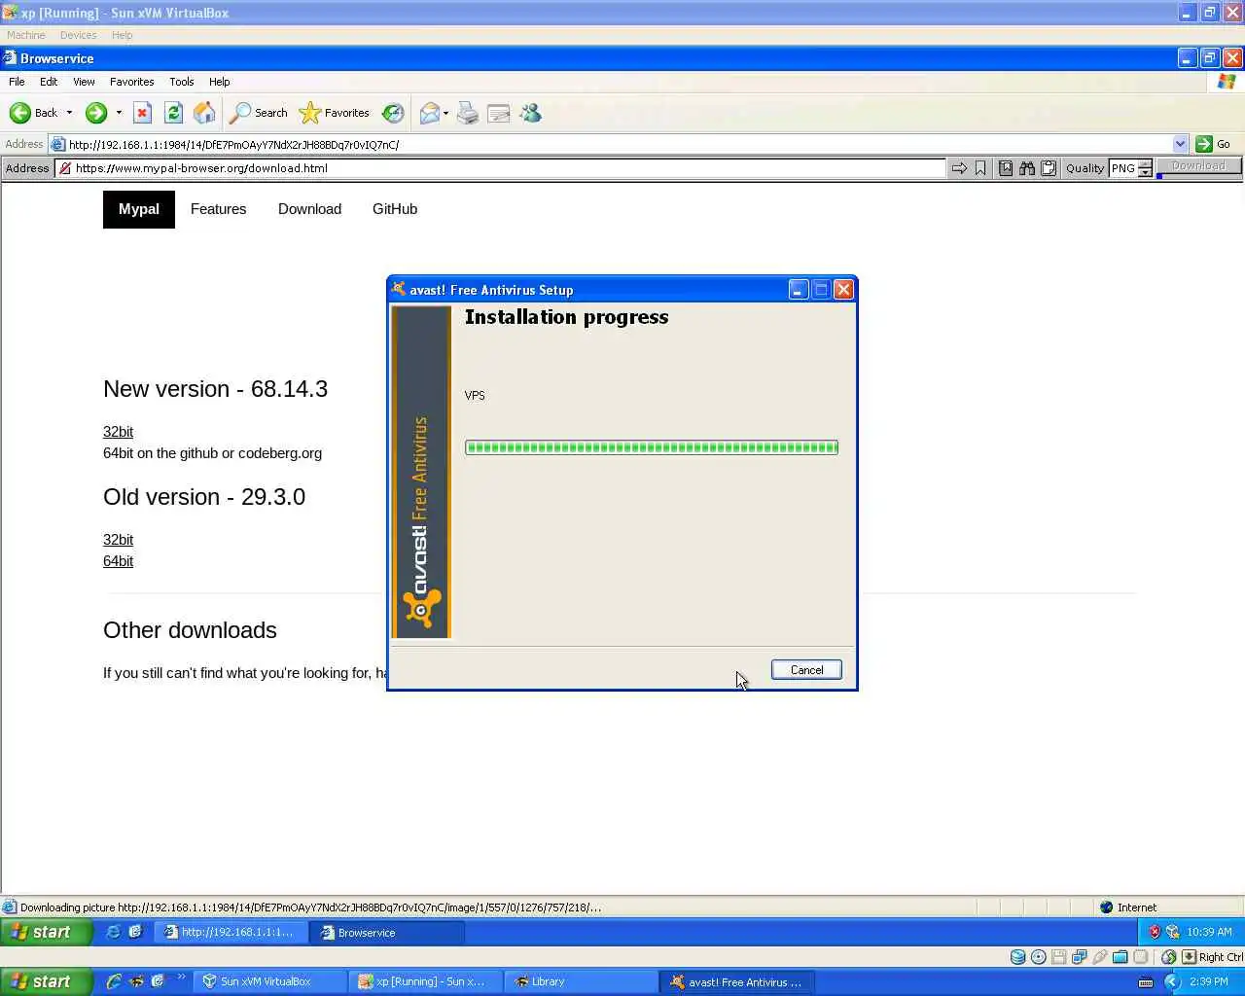Click the Internet zone status bar indicator
1245x996 pixels.
pos(1128,907)
